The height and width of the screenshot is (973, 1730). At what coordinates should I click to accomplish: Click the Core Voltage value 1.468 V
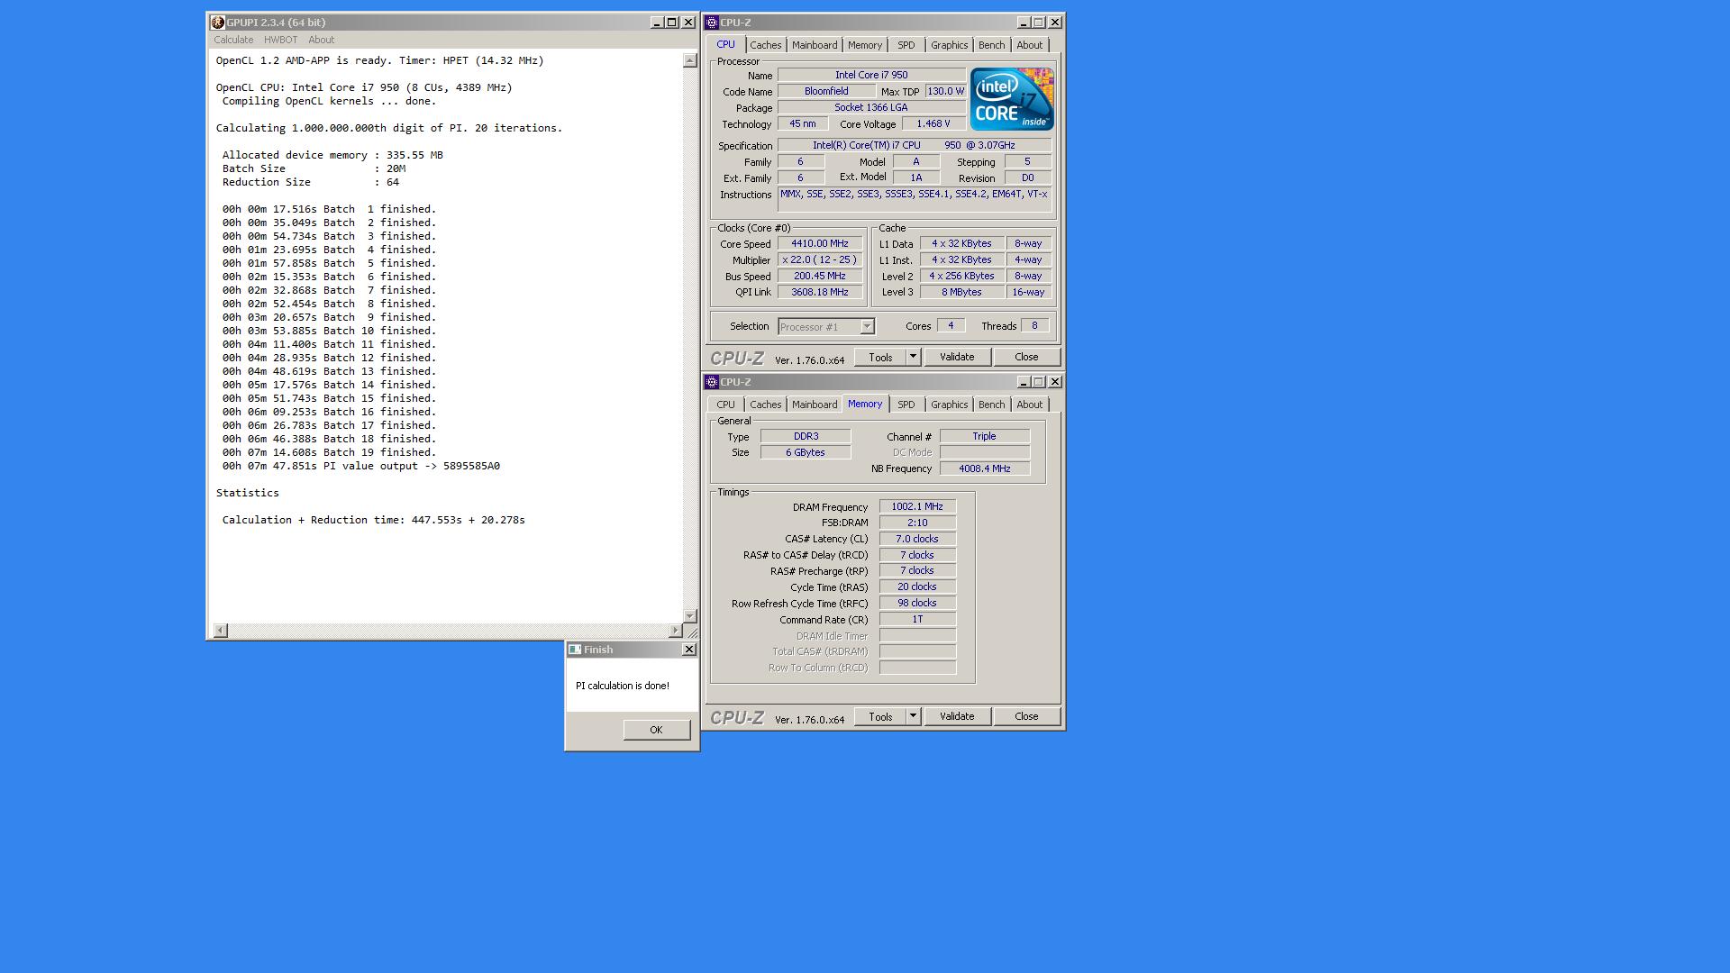pos(933,123)
